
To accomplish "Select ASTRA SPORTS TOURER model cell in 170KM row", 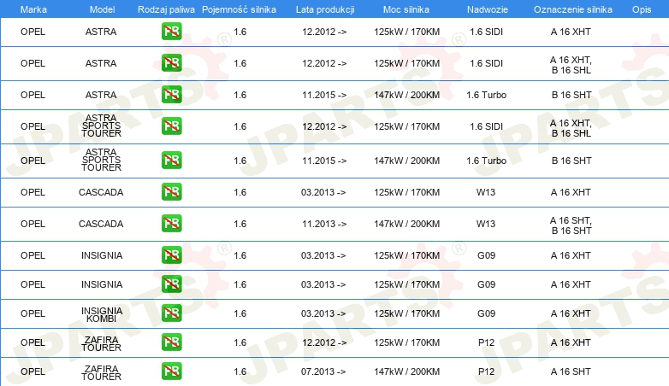I will pos(102,126).
